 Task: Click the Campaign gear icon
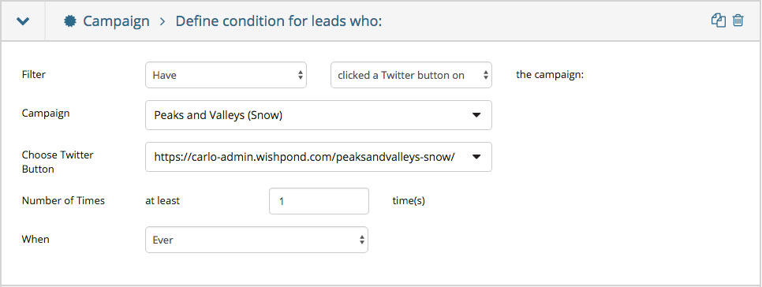tap(70, 21)
